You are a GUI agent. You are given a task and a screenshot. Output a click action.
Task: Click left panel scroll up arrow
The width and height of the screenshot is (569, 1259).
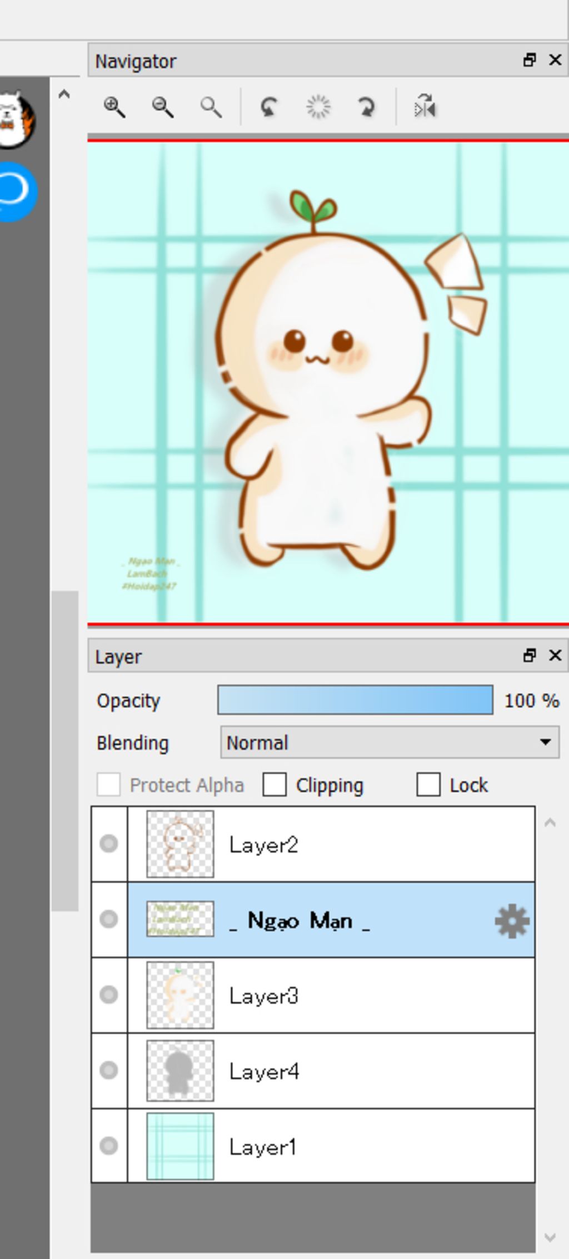[64, 95]
